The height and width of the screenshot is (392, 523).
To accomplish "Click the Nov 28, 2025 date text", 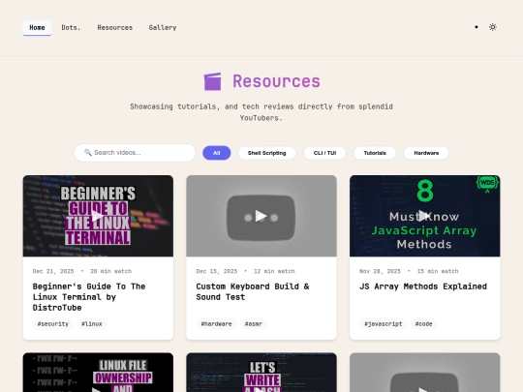I will tap(380, 271).
